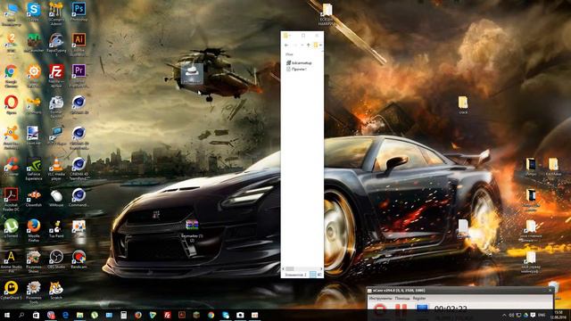Image resolution: width=571 pixels, height=321 pixels.
Task: Open the CyberGhost 5 desktop shortcut
Action: pos(11,291)
